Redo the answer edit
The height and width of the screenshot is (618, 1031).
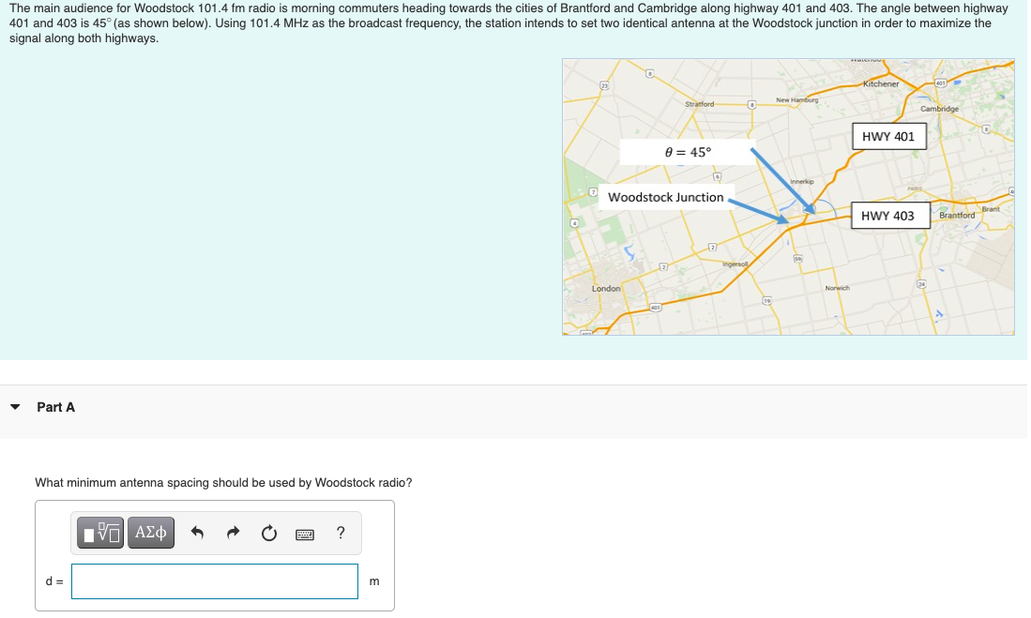[x=233, y=533]
